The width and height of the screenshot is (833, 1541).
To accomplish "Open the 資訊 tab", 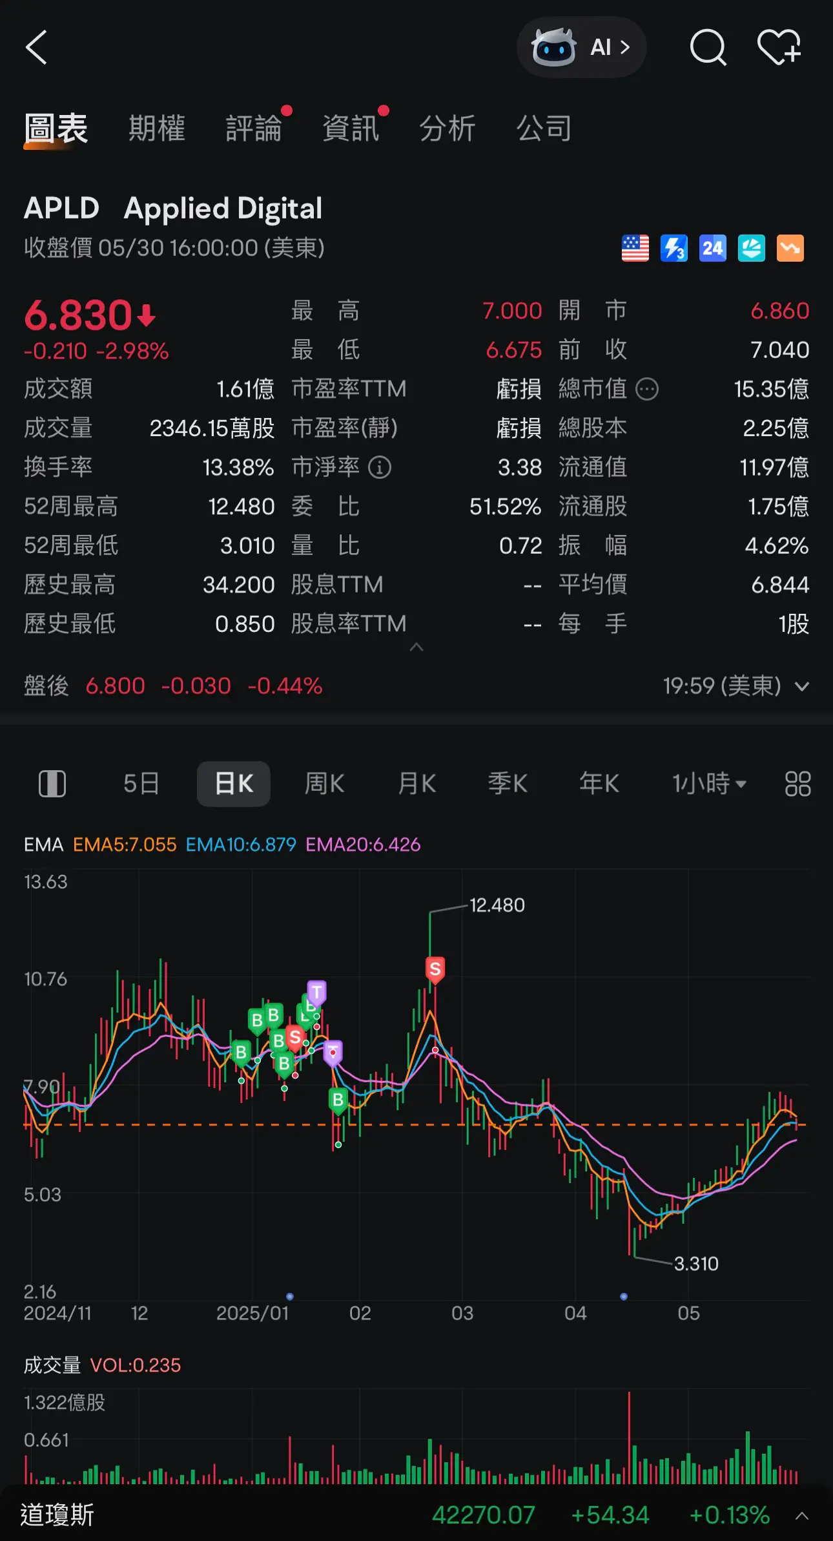I will click(351, 128).
